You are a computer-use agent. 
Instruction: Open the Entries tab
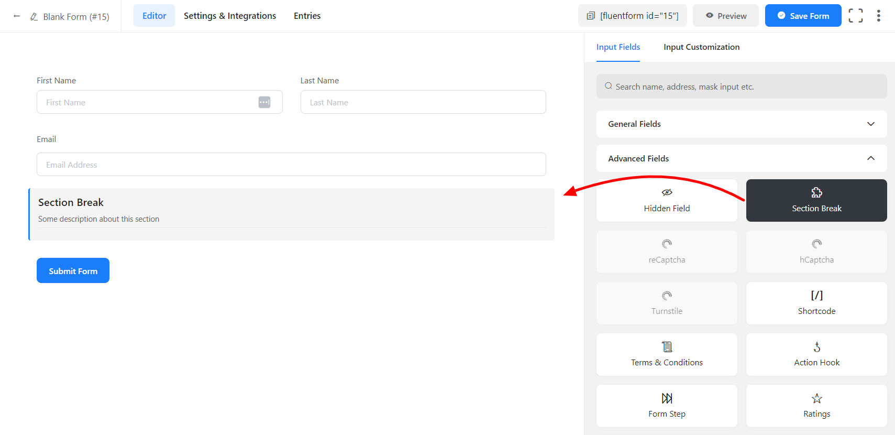click(x=307, y=16)
